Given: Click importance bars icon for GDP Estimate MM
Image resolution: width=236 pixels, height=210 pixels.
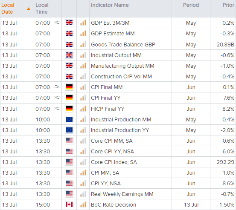Looking at the screenshot, I should 83,33.
